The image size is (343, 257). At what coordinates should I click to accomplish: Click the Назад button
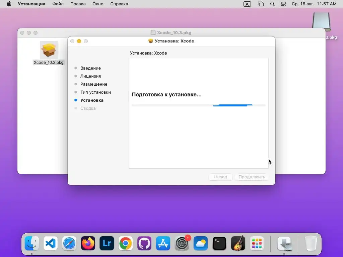point(220,177)
